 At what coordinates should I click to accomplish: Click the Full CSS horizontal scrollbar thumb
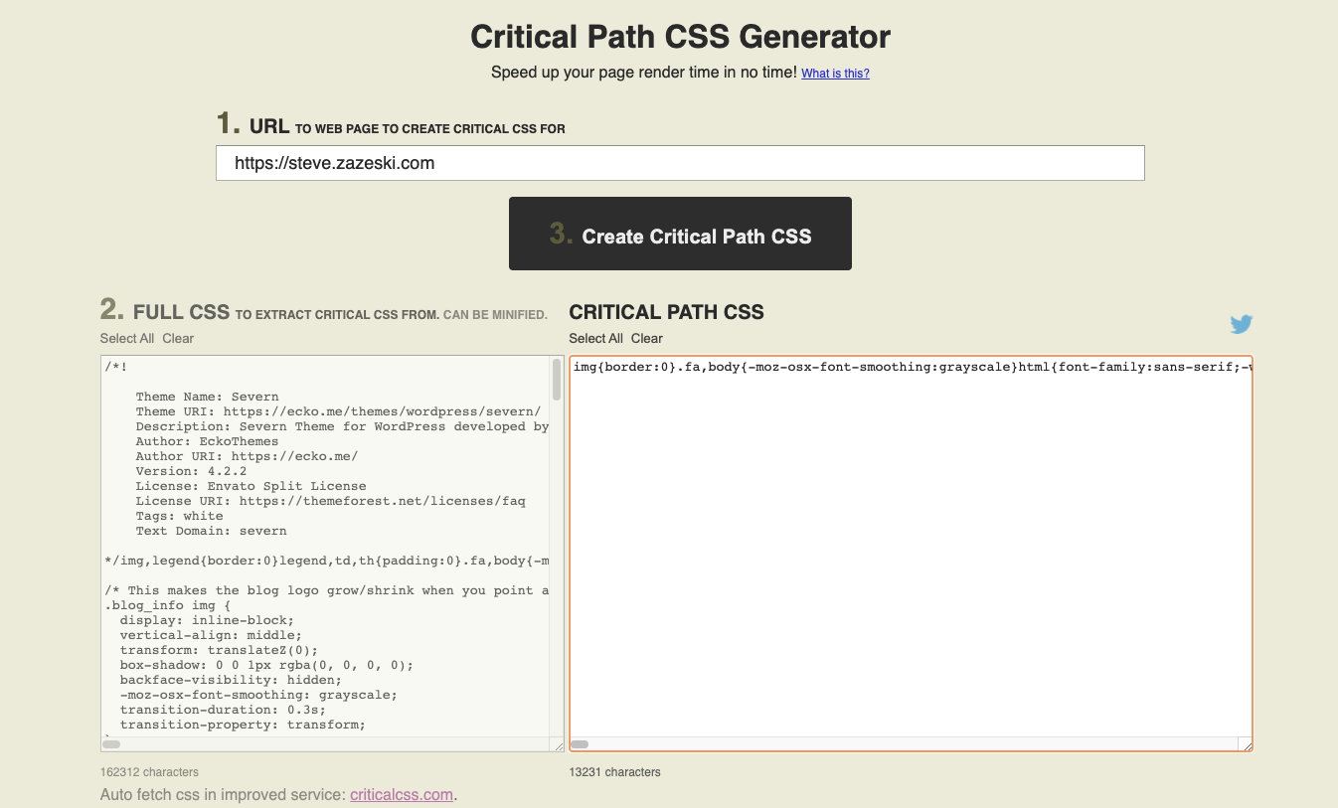[111, 743]
